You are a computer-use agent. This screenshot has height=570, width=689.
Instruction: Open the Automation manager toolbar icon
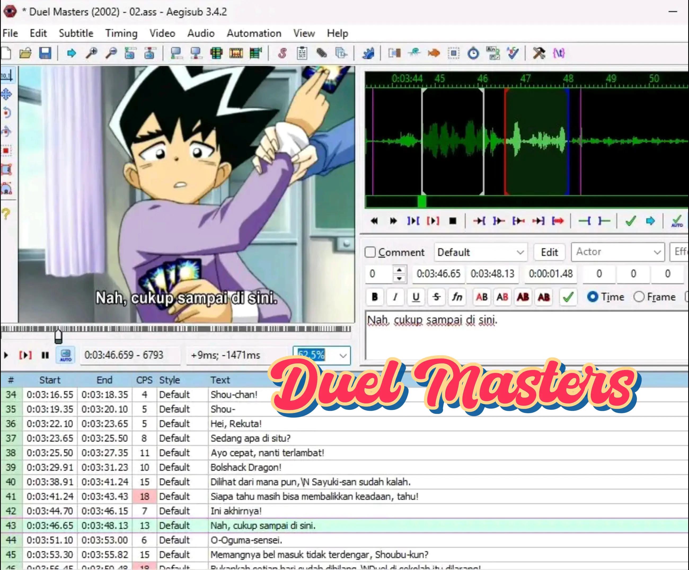point(368,53)
